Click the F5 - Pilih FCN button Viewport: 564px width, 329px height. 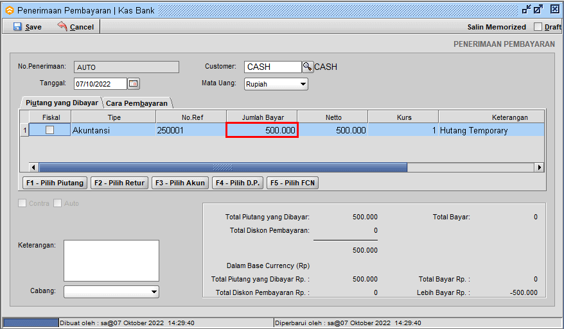pyautogui.click(x=292, y=183)
